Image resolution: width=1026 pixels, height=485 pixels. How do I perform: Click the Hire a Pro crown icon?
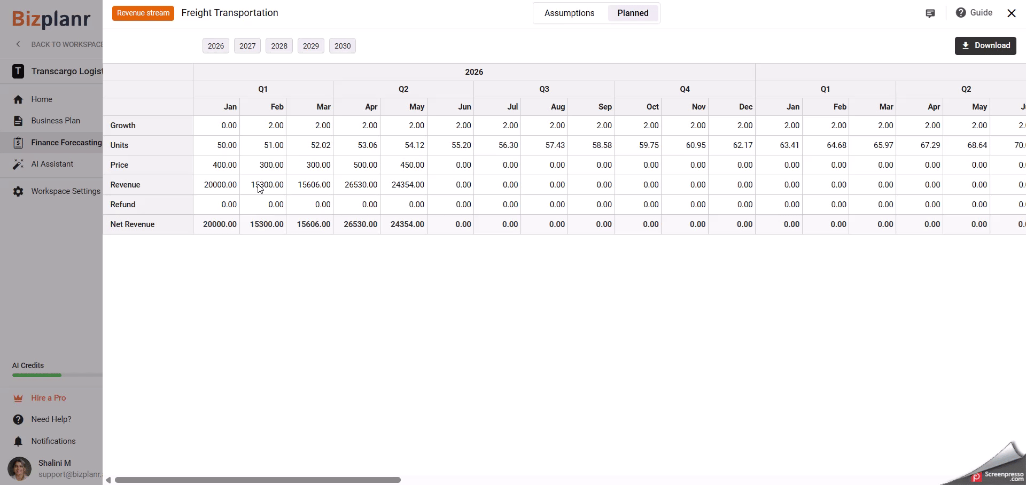[18, 398]
